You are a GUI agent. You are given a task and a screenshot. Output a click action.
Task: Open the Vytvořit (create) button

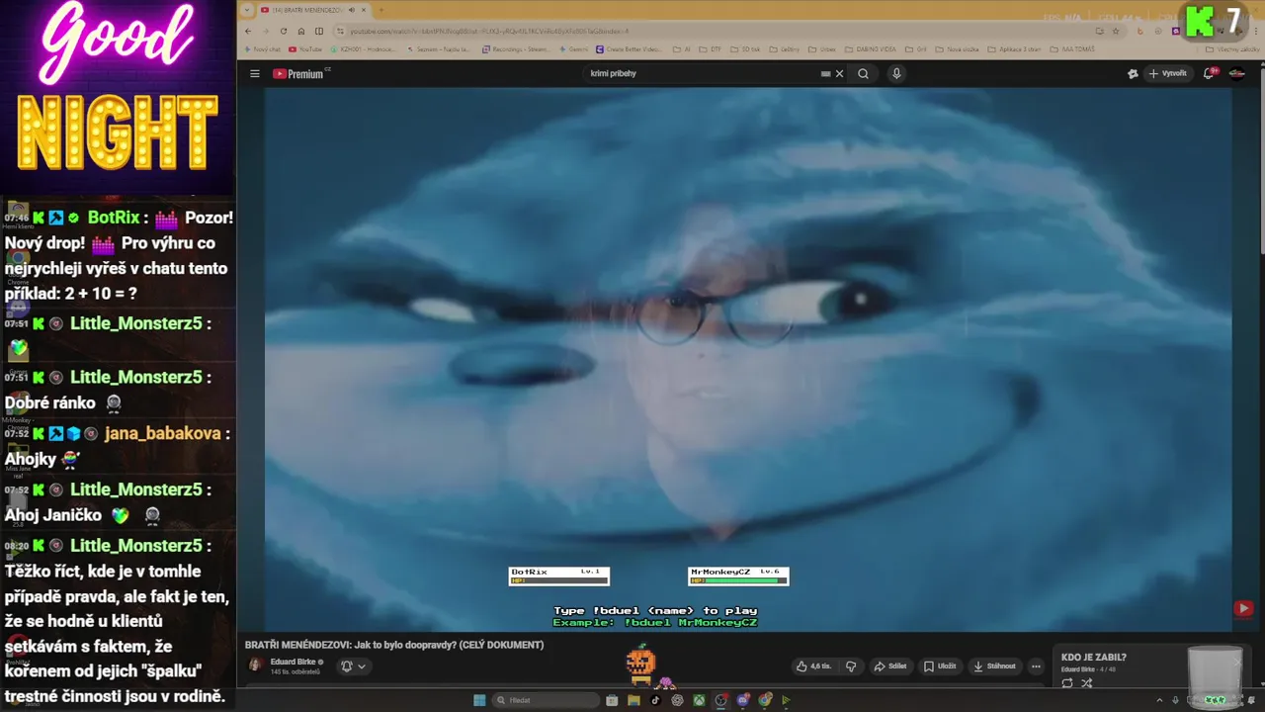coord(1167,74)
